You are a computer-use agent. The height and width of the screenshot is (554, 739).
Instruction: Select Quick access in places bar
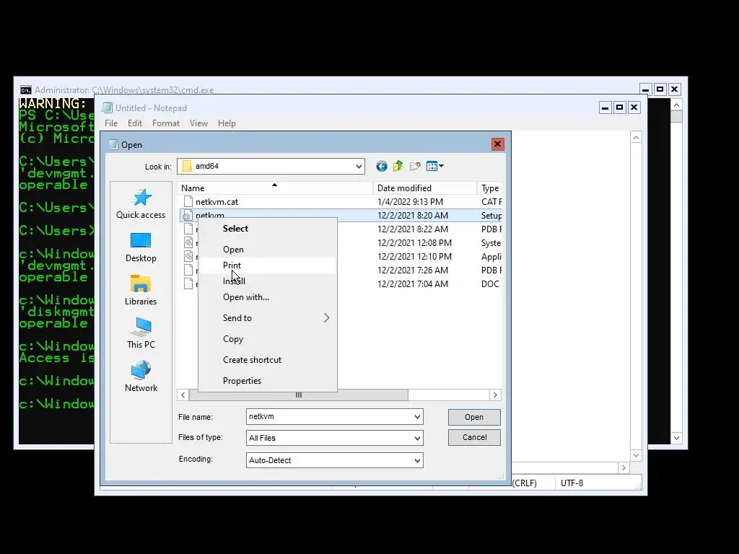[x=141, y=203]
